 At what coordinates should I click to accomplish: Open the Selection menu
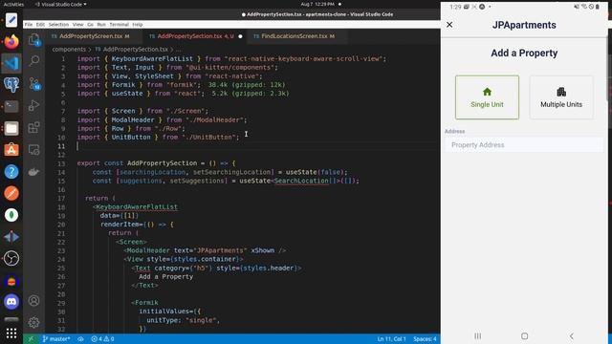coord(58,25)
